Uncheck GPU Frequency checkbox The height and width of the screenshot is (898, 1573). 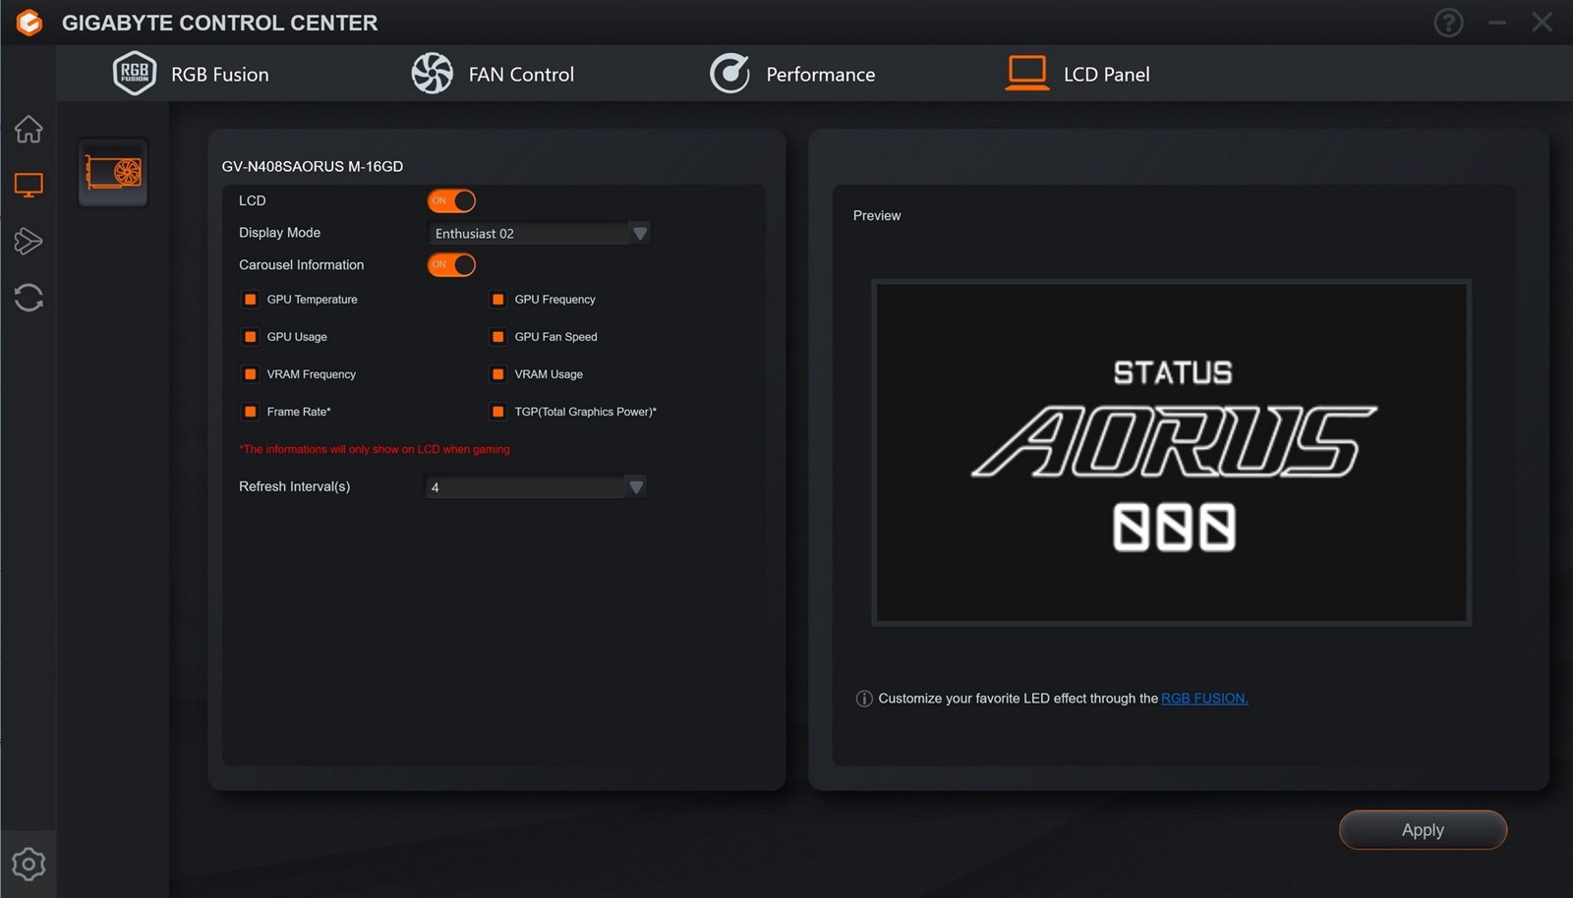tap(498, 300)
